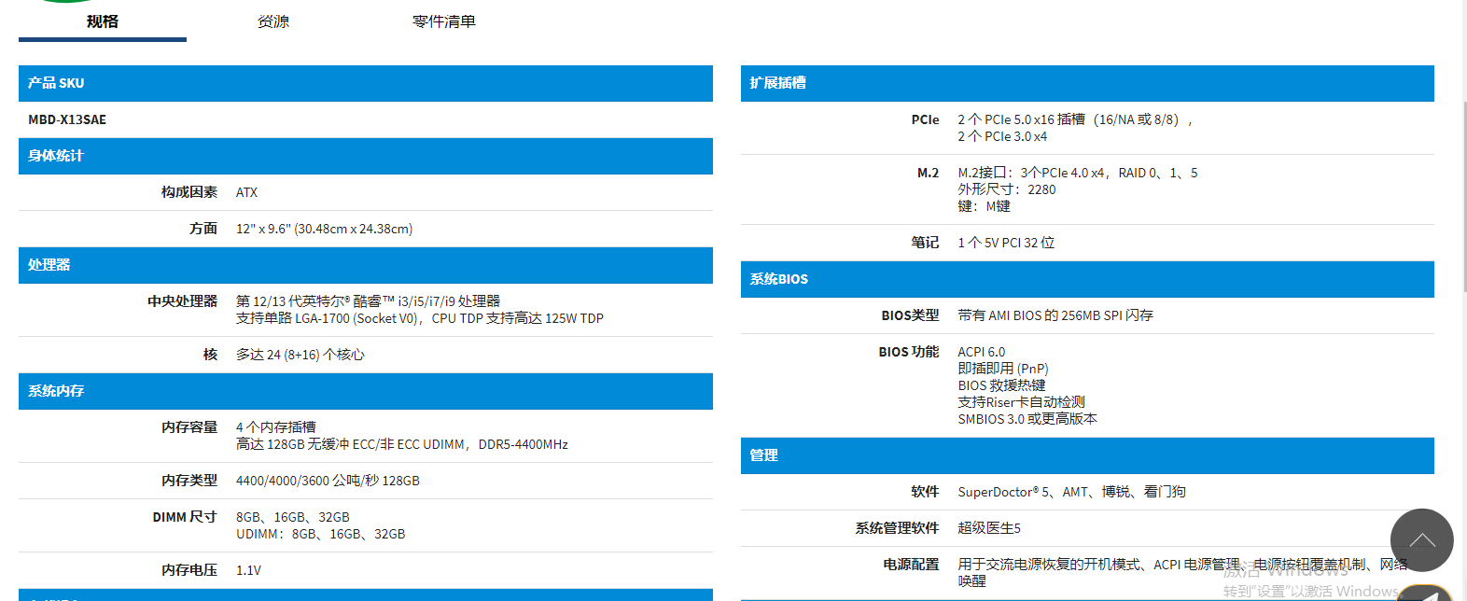This screenshot has height=601, width=1467.
Task: Click the page's vertical scrollbar
Action: pos(1463,280)
